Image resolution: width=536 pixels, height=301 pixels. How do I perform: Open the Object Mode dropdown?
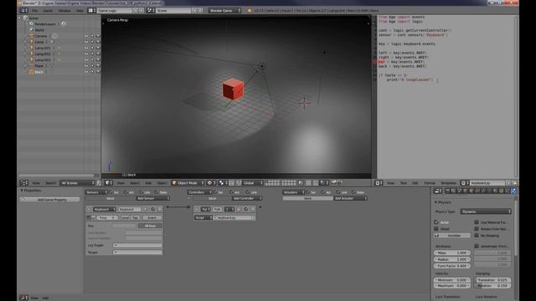188,183
